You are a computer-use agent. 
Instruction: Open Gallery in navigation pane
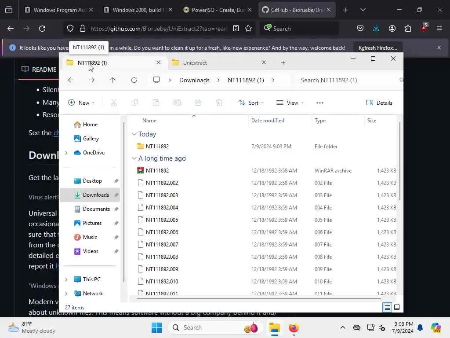91,139
